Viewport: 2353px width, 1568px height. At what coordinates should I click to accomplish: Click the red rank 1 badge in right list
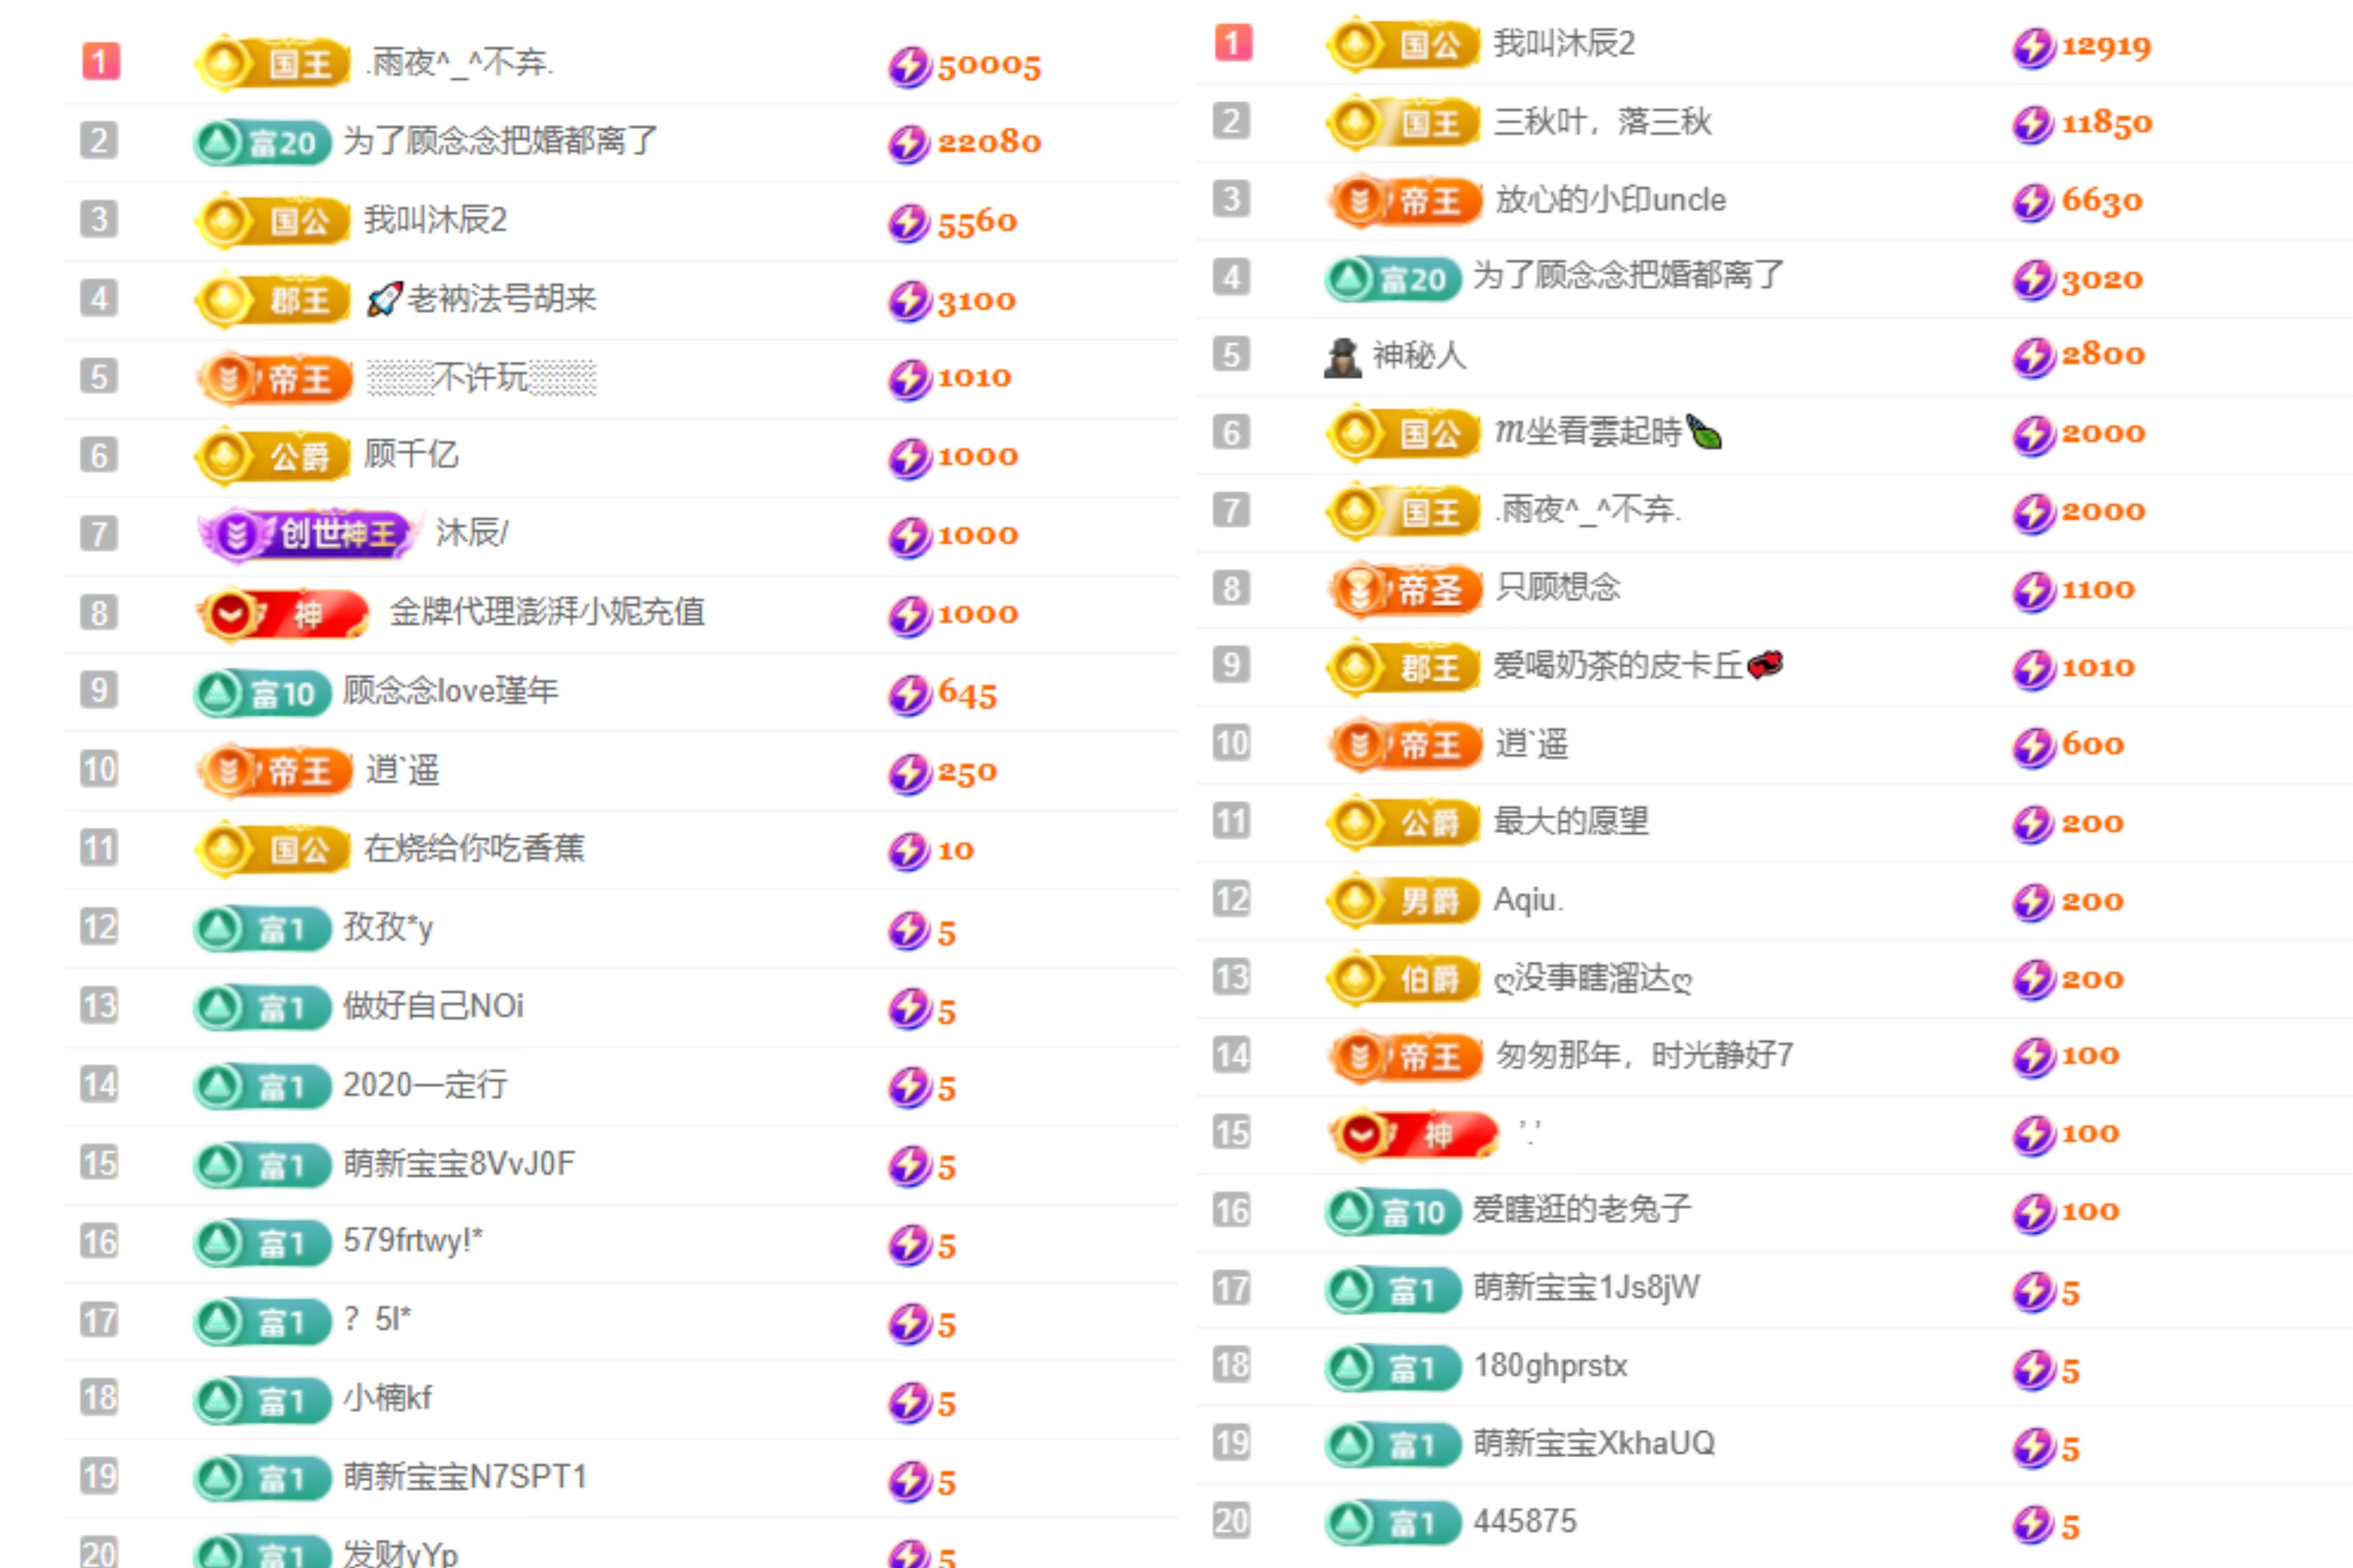[1232, 43]
